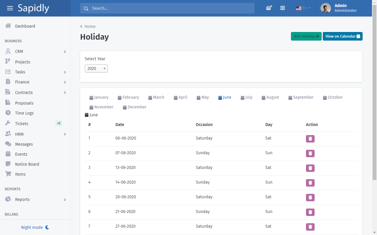Toggle Night mode

35,227
